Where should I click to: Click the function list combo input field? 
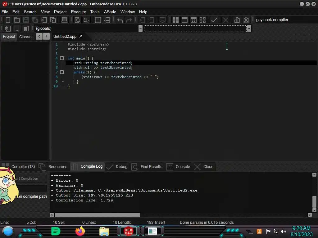(x=195, y=29)
